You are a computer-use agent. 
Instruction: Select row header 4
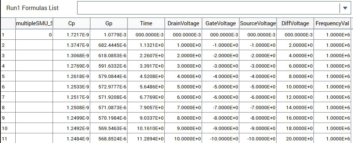[8, 66]
